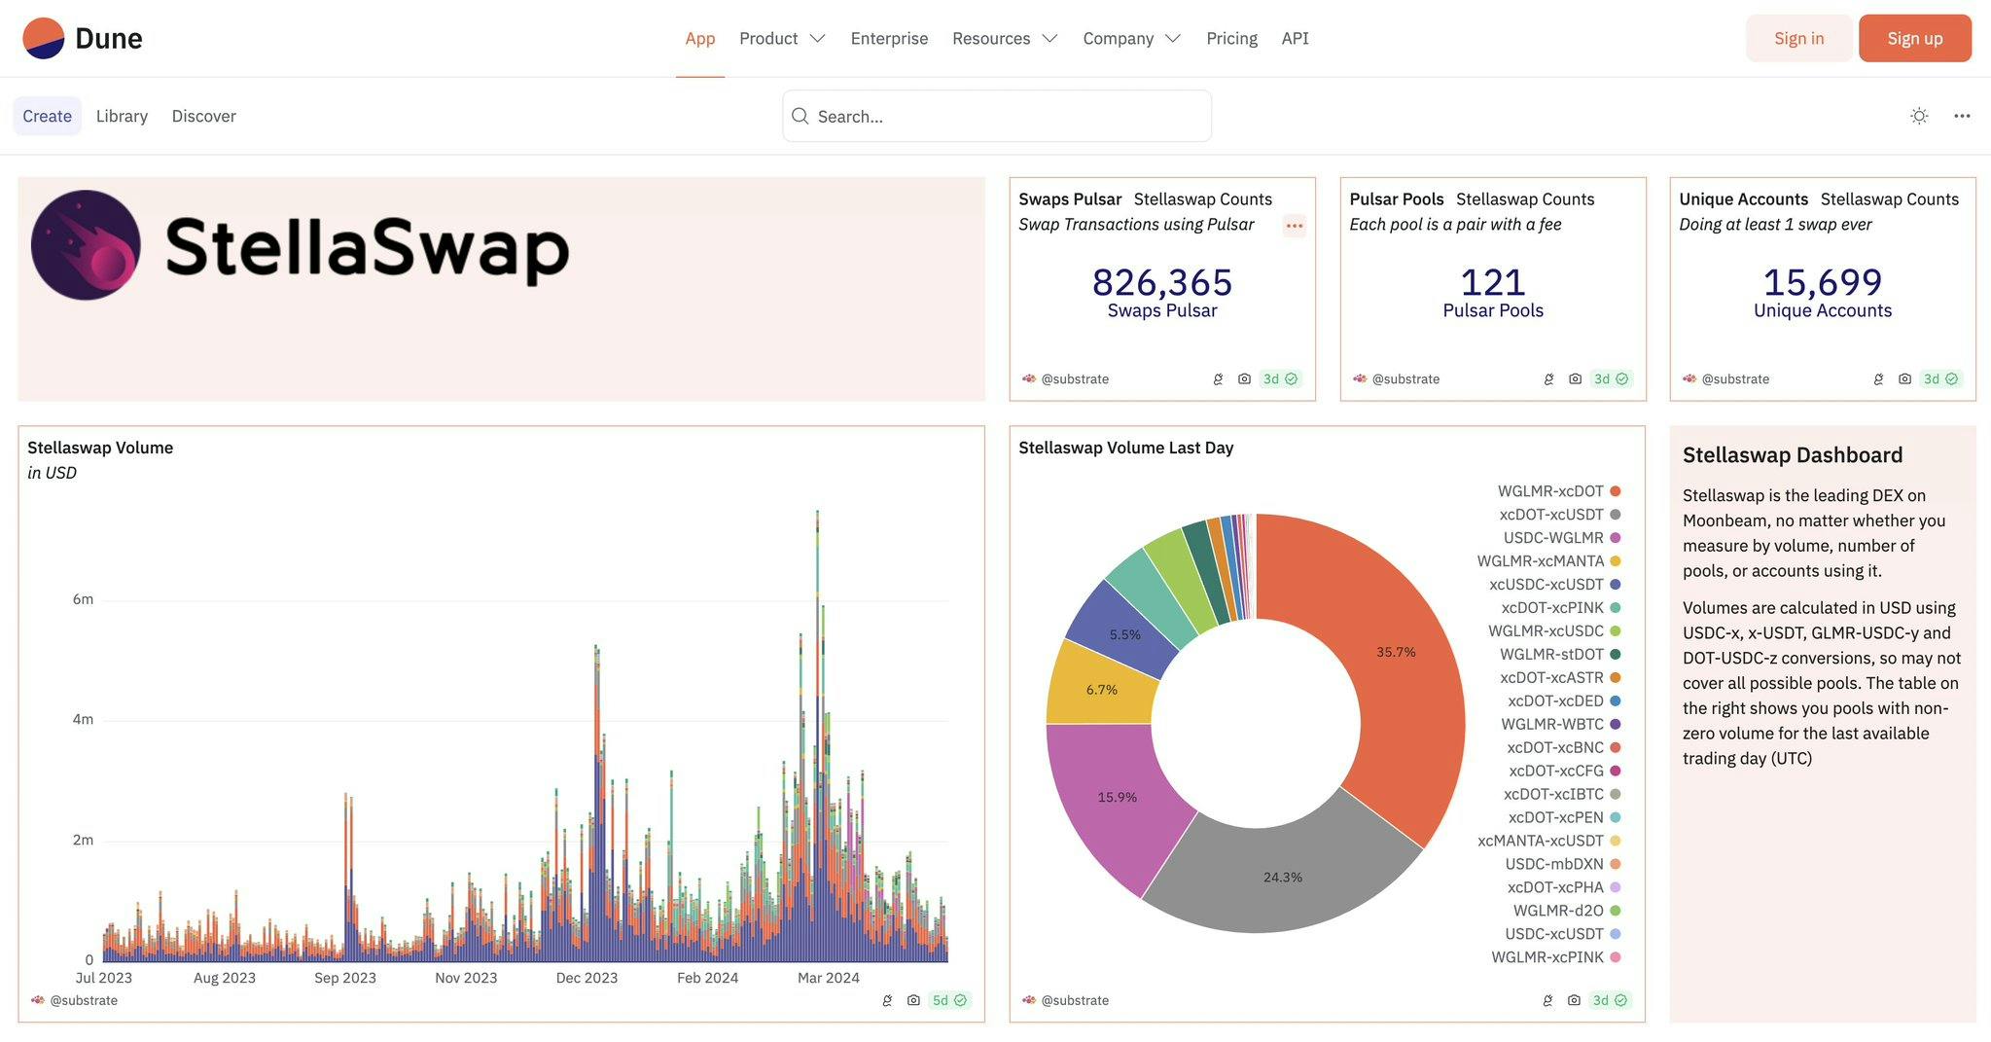Open the App nav tab
Viewport: 1991px width, 1042px height.
[700, 38]
